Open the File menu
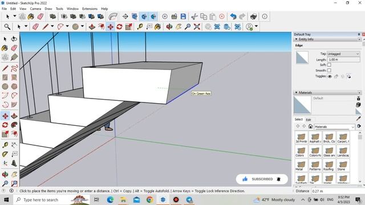The width and height of the screenshot is (365, 205). click(x=4, y=9)
